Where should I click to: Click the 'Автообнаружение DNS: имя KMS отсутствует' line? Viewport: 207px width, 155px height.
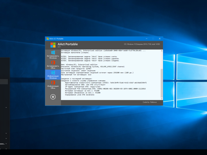click(85, 85)
